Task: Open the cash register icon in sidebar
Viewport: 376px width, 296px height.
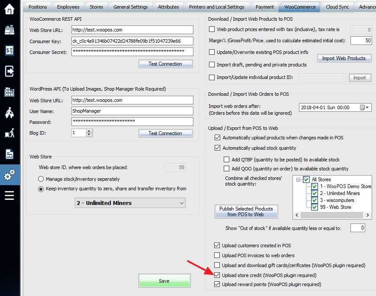Action: [x=10, y=30]
